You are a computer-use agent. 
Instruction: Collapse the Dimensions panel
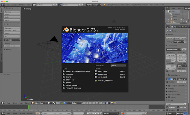172,45
